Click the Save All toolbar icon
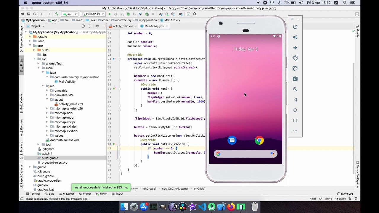Image resolution: width=379 pixels, height=213 pixels. tap(29, 14)
